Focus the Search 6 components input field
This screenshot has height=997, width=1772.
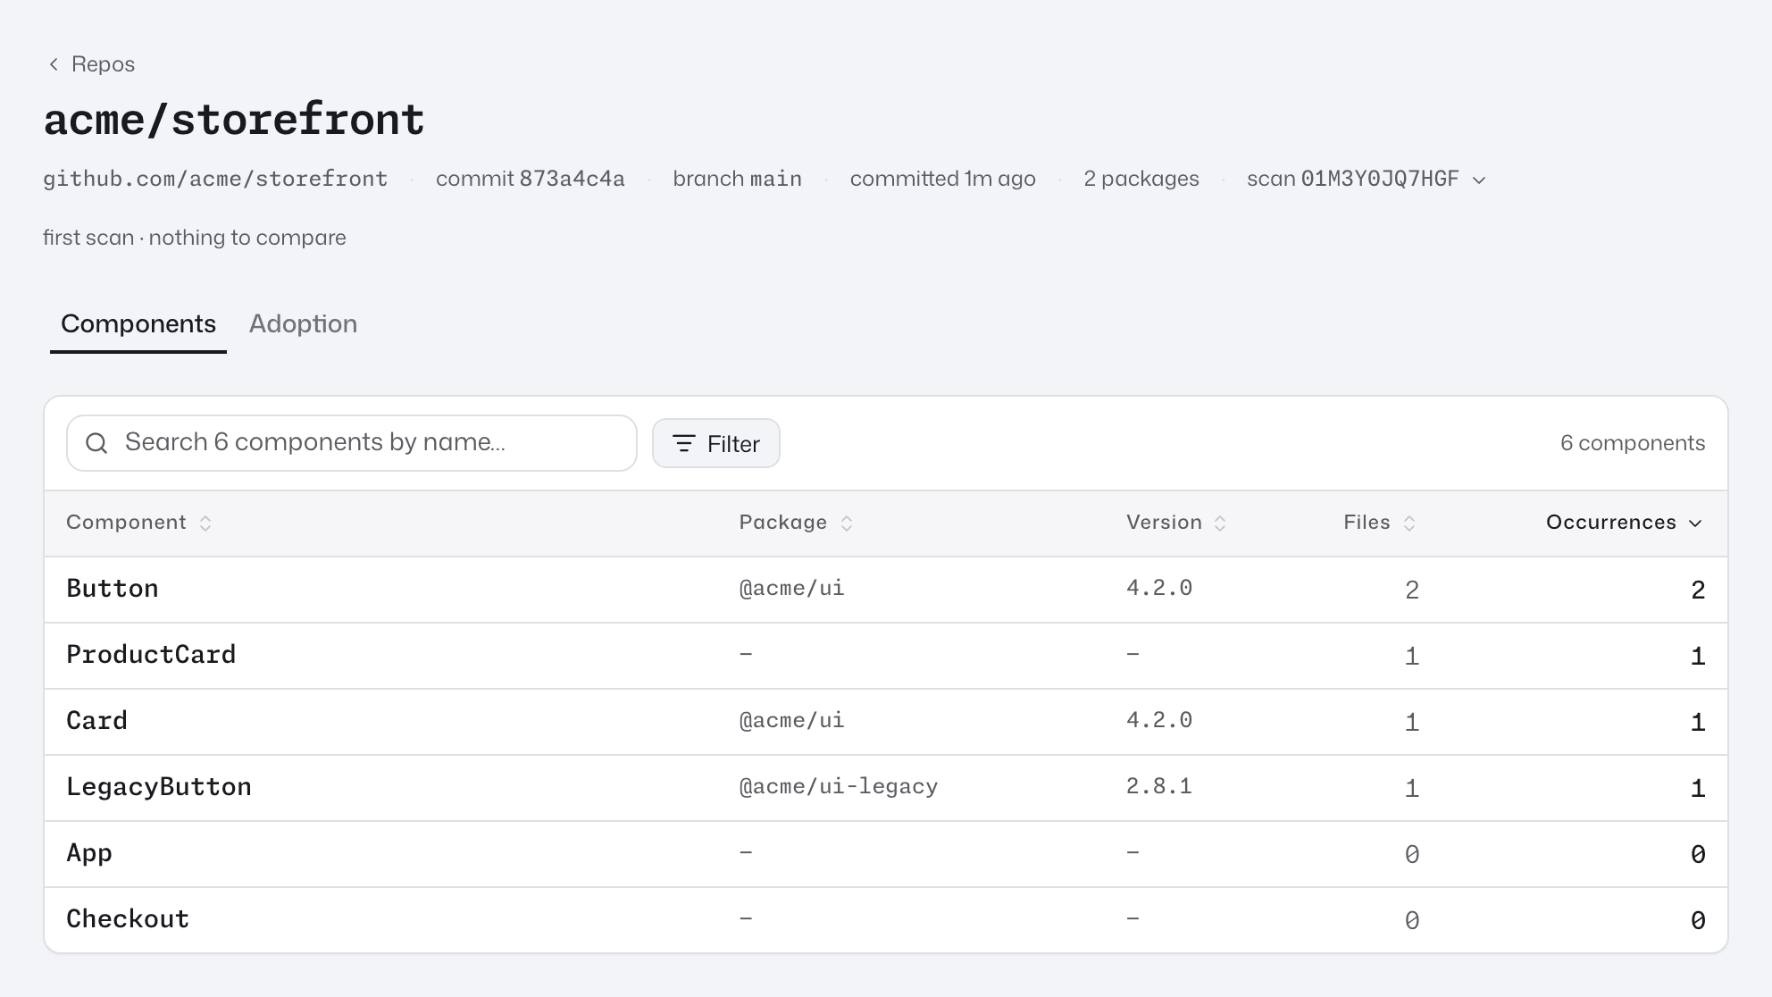(352, 443)
